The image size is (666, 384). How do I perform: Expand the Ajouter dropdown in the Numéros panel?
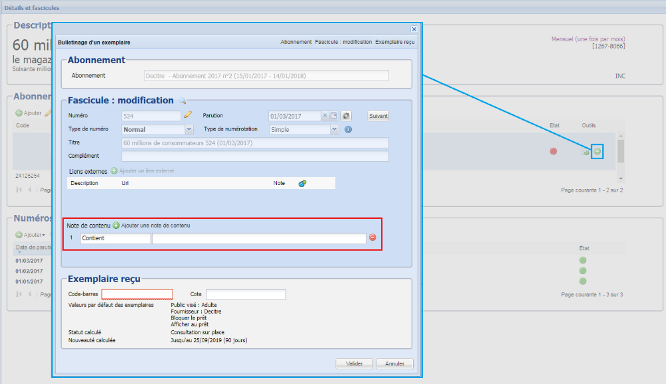pos(33,234)
